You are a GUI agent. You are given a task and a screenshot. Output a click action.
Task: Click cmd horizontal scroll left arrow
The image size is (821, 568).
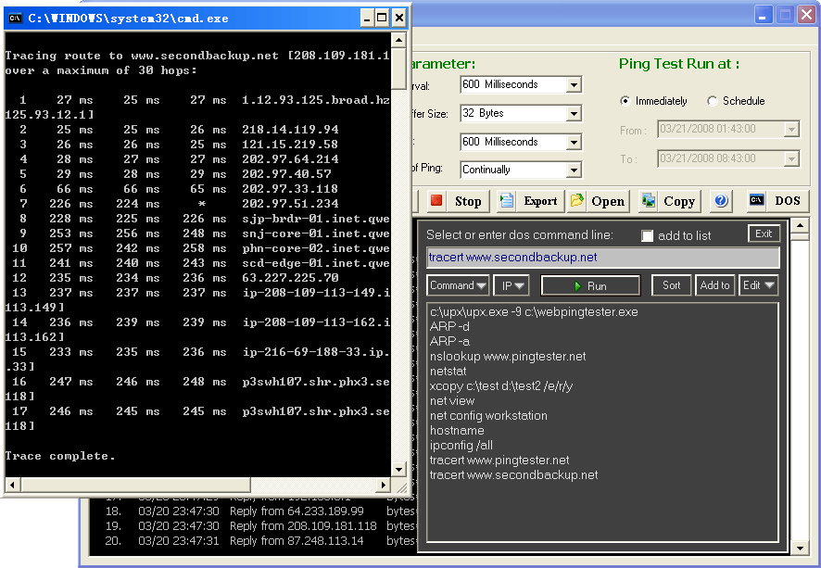[x=13, y=485]
